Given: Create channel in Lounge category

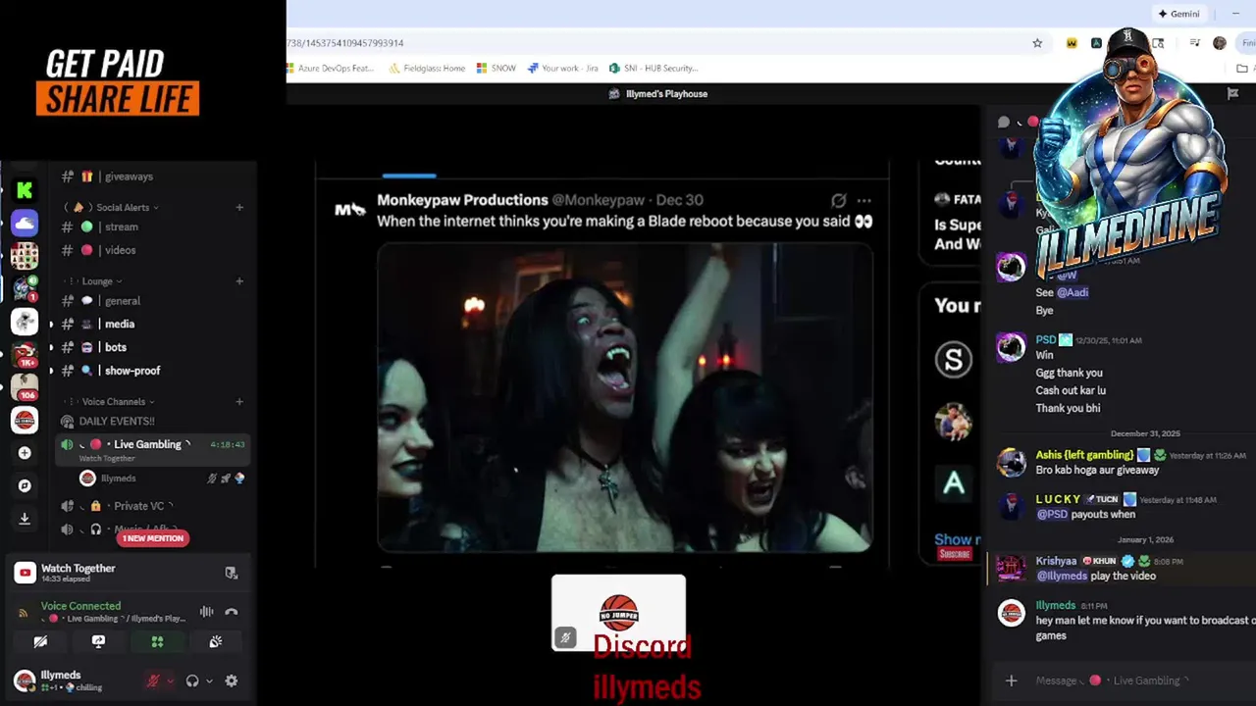Looking at the screenshot, I should pyautogui.click(x=239, y=281).
